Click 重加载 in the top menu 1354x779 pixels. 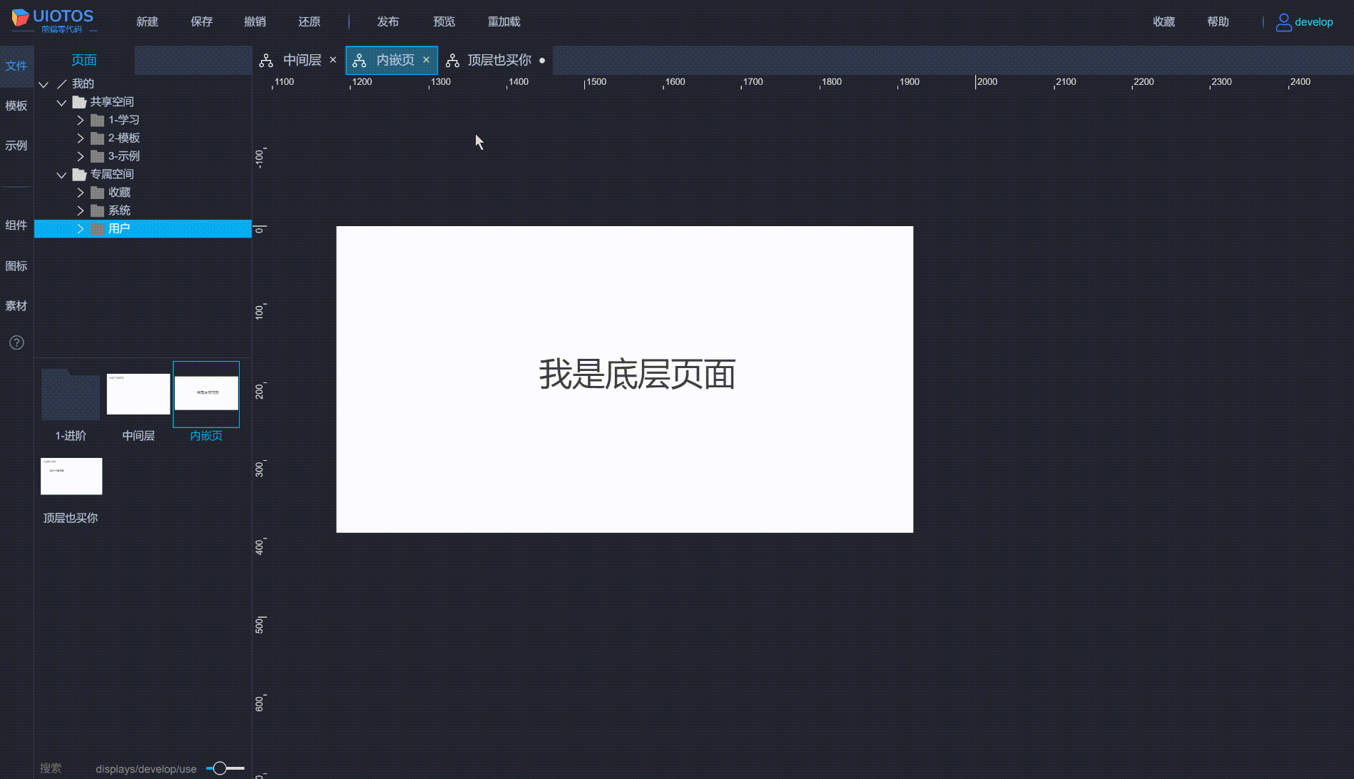coord(504,22)
